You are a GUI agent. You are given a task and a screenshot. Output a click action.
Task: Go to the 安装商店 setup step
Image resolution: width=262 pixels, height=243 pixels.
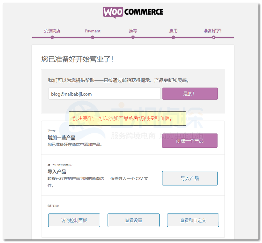coord(52,31)
